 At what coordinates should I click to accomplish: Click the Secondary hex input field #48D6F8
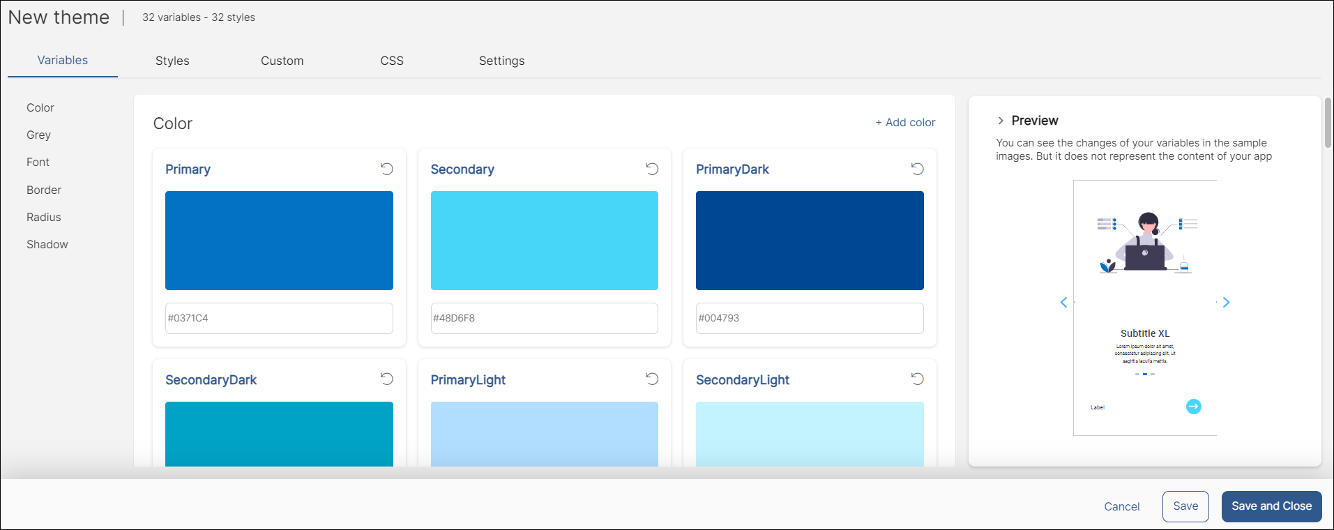[544, 318]
